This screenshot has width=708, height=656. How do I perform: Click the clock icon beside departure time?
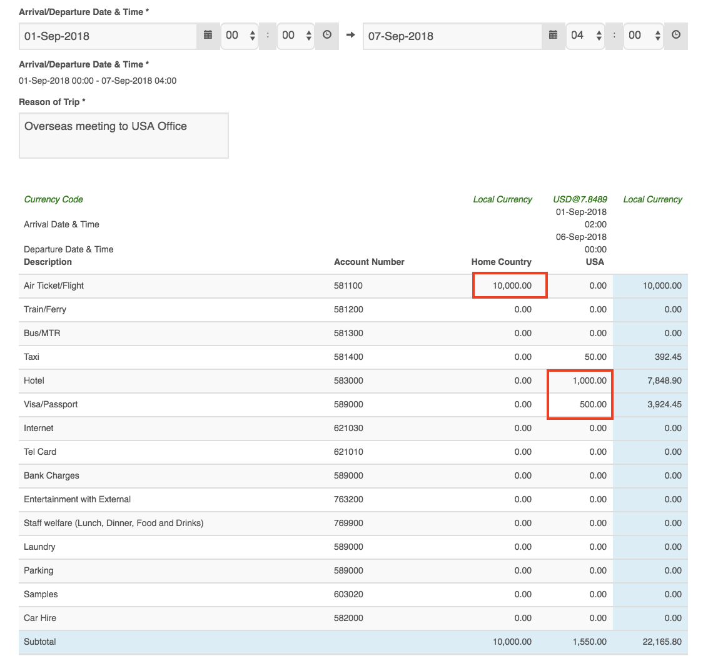coord(675,36)
